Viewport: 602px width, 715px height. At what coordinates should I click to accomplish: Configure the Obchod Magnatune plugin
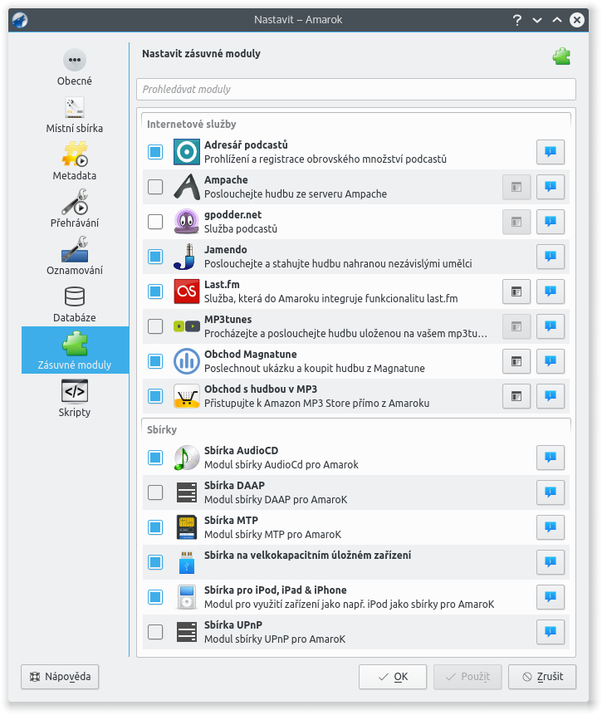tap(516, 361)
